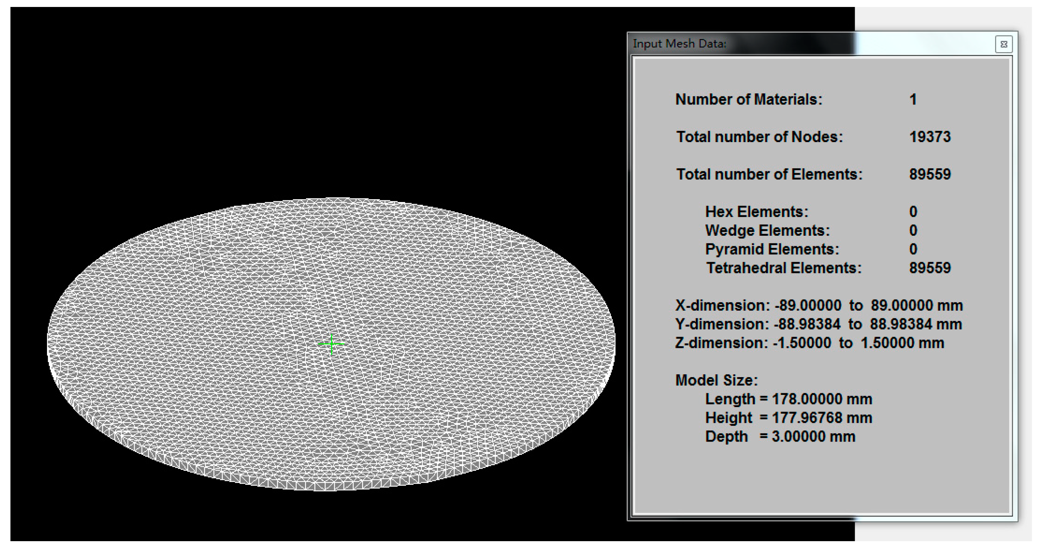Click the Number of Materials label

pos(749,100)
